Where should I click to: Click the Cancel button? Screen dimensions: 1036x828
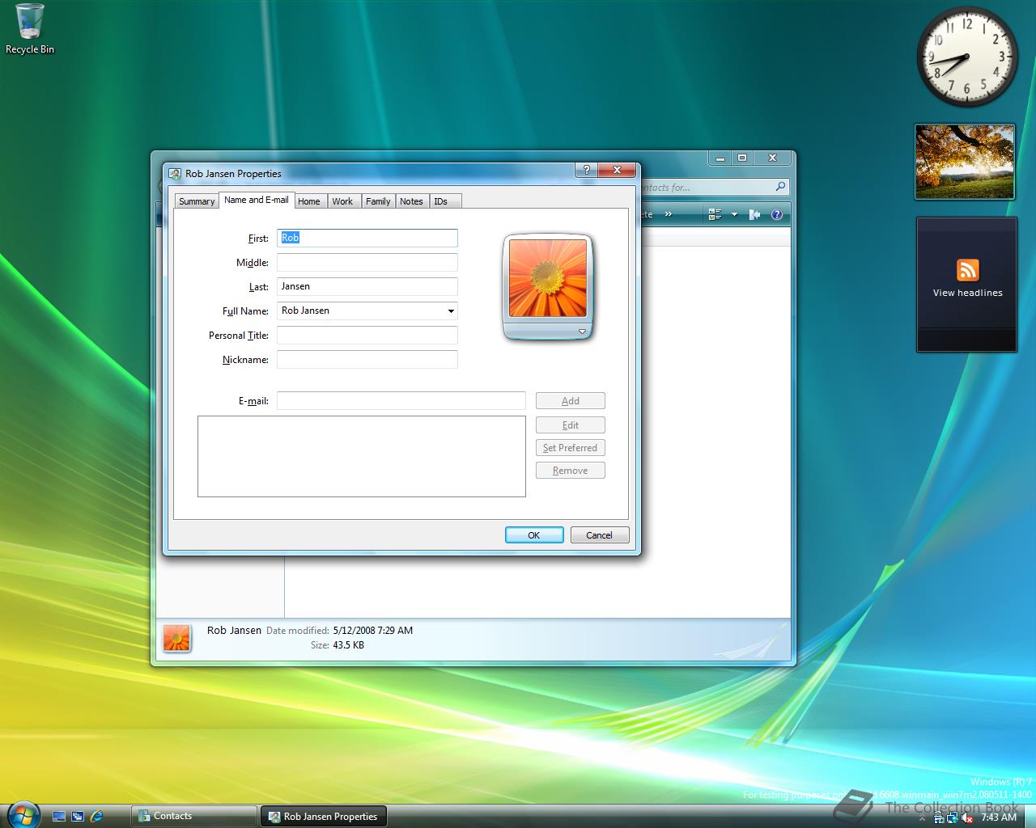click(599, 535)
